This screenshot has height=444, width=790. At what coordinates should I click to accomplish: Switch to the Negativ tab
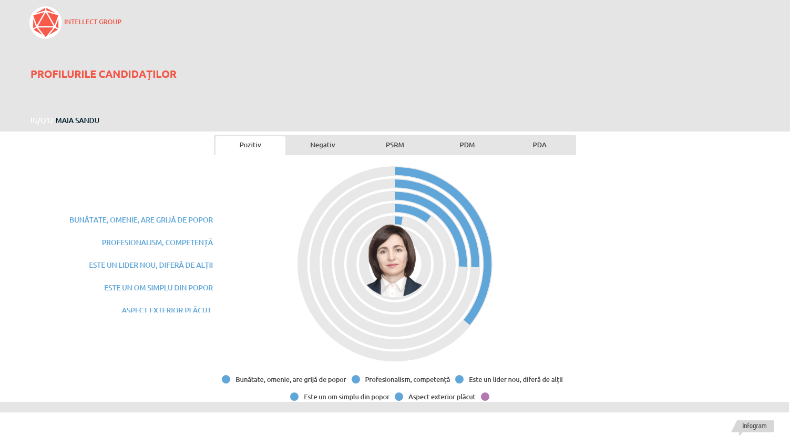pos(322,145)
